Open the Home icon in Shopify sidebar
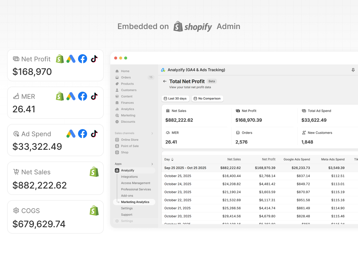The image size is (358, 255). click(x=117, y=71)
